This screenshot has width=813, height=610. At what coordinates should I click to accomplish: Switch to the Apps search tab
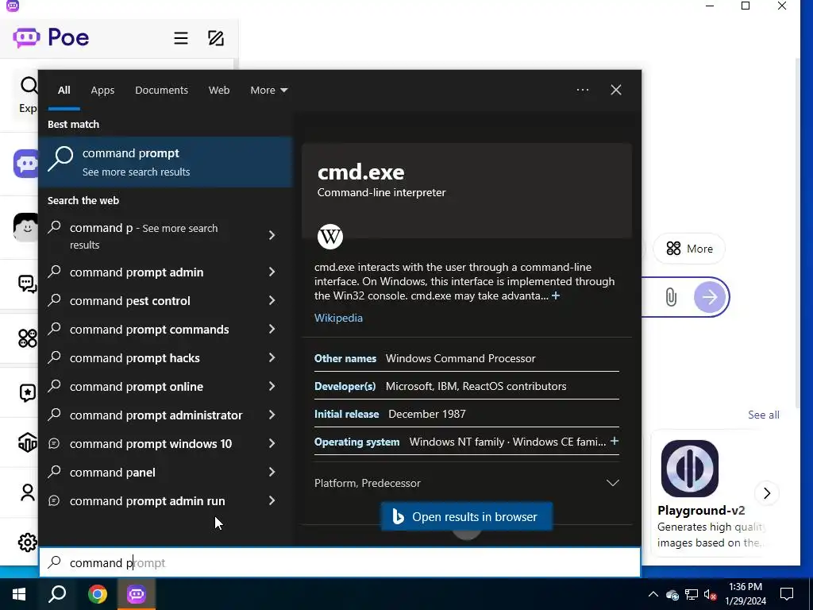102,91
